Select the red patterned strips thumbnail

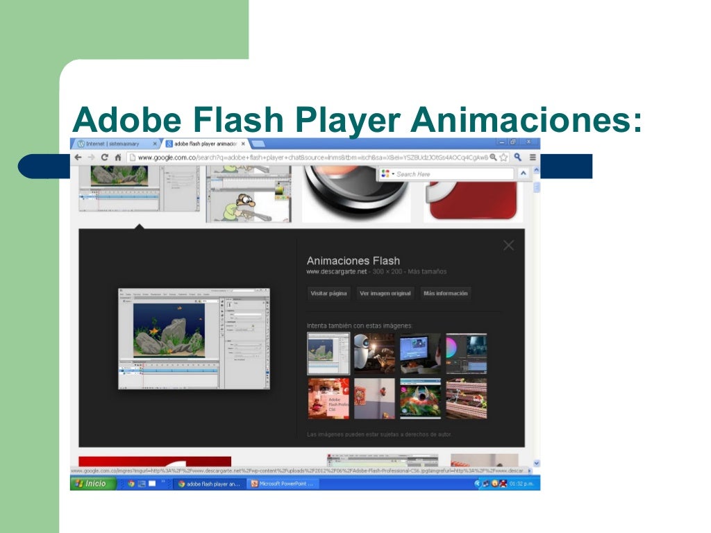point(466,398)
